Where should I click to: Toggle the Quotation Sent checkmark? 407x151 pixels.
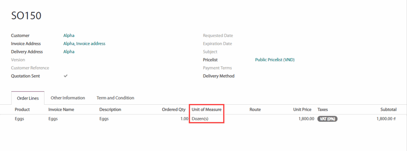coord(66,76)
